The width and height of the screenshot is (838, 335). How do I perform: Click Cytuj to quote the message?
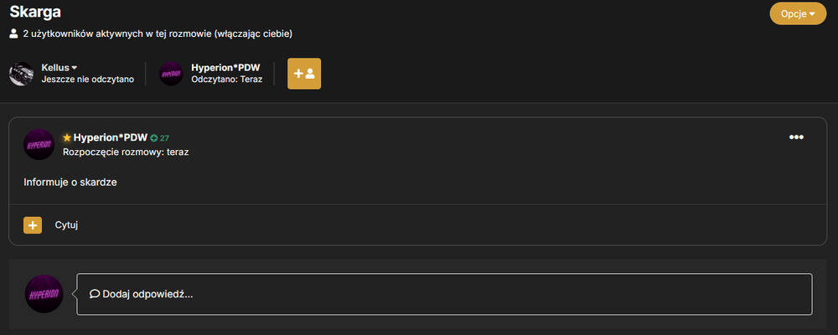coord(67,225)
